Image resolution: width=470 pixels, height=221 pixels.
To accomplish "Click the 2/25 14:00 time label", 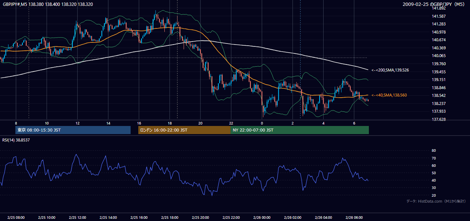I will (x=108, y=218).
